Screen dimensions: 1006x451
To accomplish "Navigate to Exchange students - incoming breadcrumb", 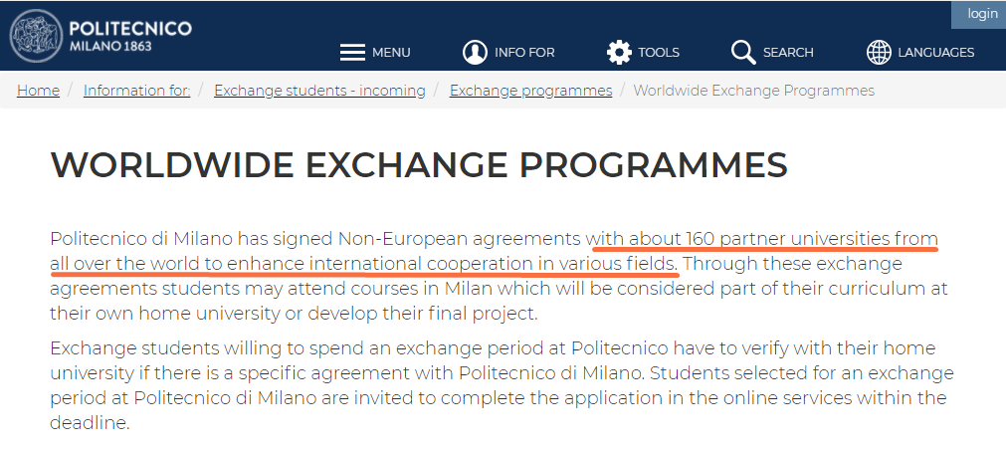I will click(319, 91).
